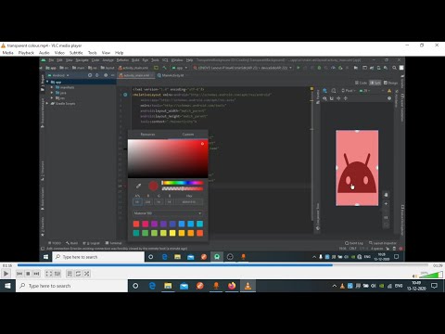The width and height of the screenshot is (445, 334).
Task: Open the Material palette dropdown
Action: [168, 213]
